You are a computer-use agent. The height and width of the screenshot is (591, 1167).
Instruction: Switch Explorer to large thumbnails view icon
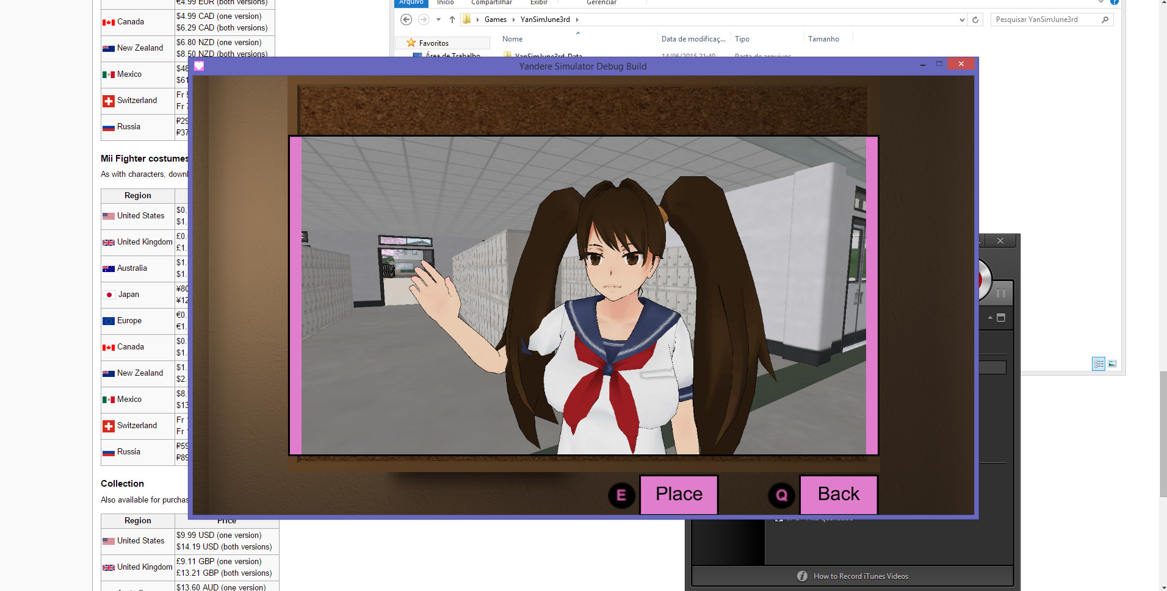click(1112, 364)
